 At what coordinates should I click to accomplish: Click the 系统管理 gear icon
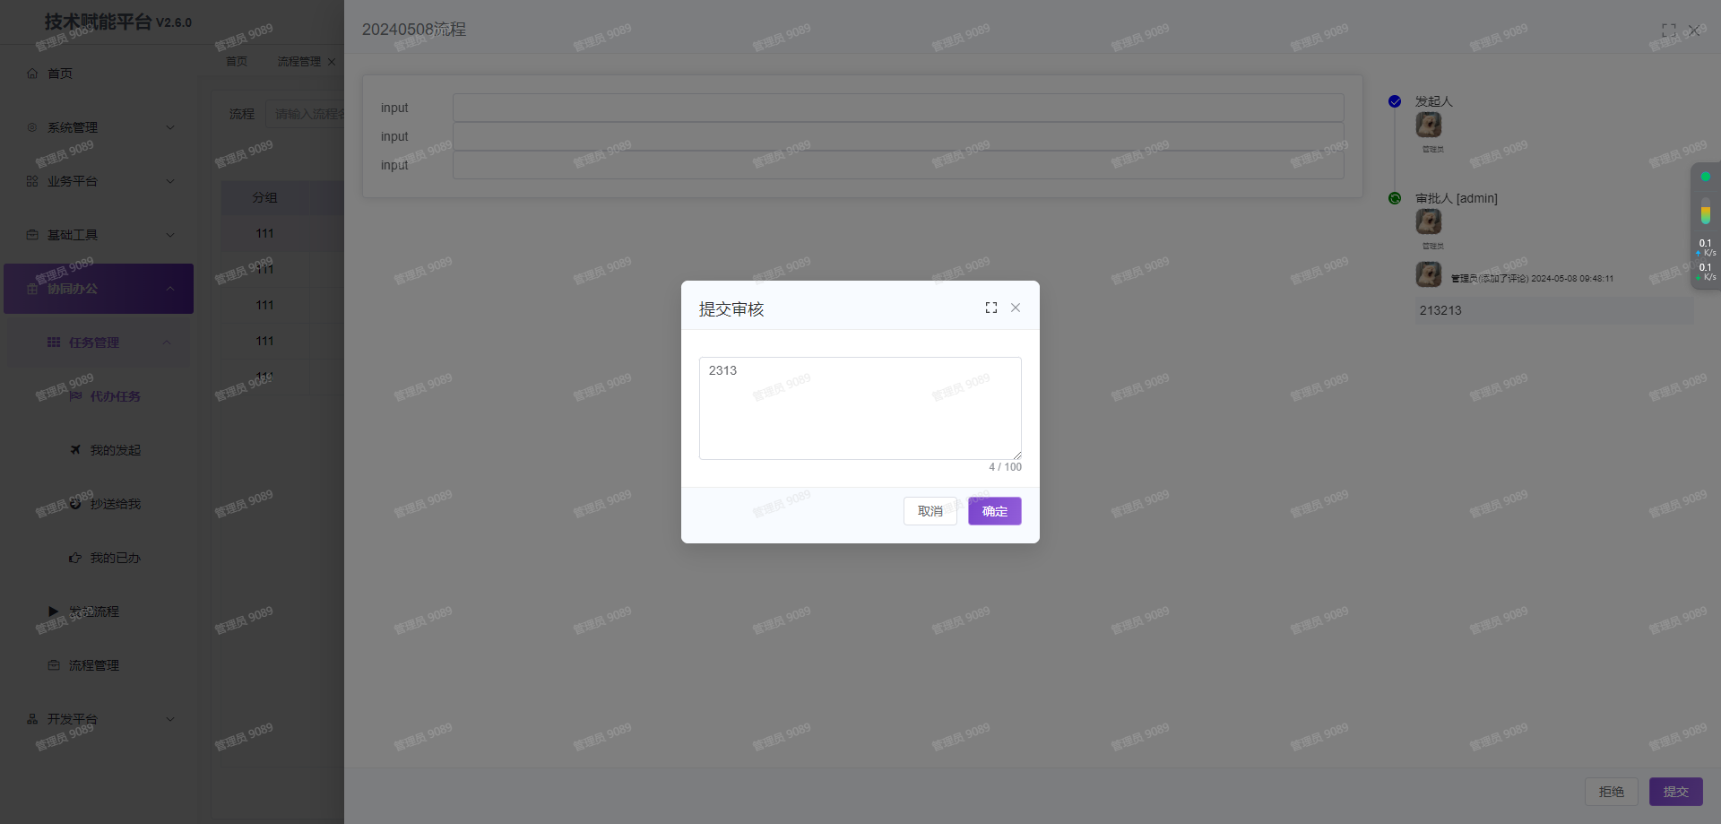(x=30, y=127)
